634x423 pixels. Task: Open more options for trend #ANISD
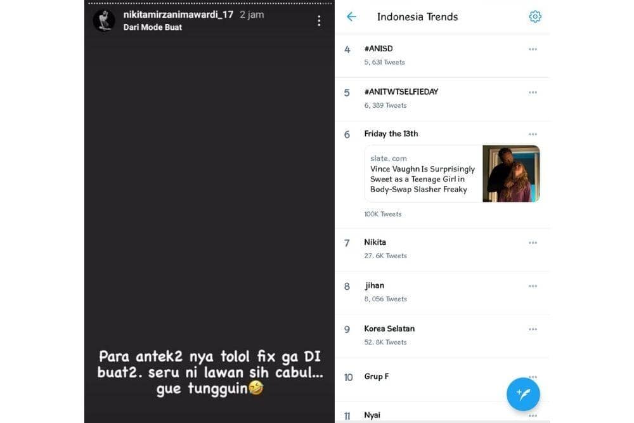533,49
